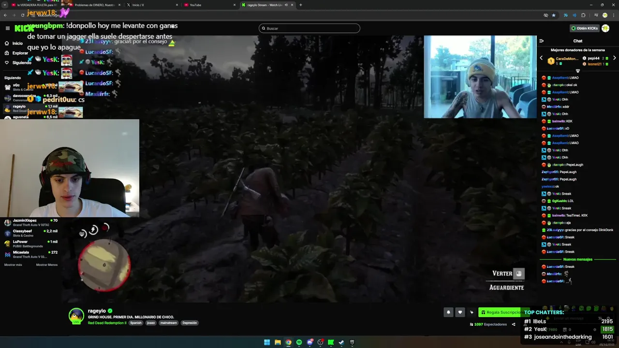Click Mostrar Menos in sidebar
The width and height of the screenshot is (619, 348).
(47, 265)
